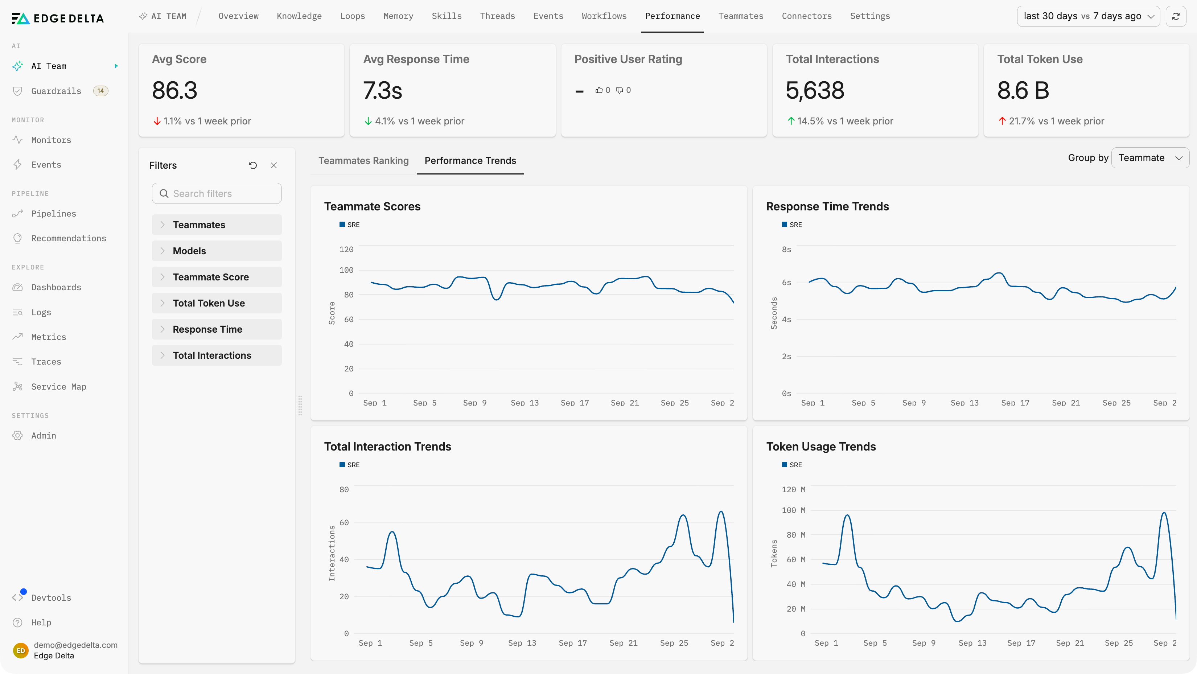This screenshot has width=1197, height=674.
Task: Go to the Overview tab
Action: coord(238,16)
